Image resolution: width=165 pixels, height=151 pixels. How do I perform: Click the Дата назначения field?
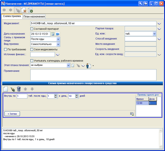(40, 34)
